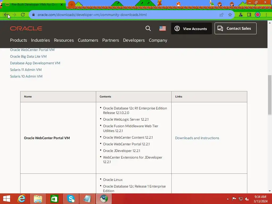Image resolution: width=272 pixels, height=204 pixels.
Task: Open File Explorer from the taskbar
Action: point(38,199)
